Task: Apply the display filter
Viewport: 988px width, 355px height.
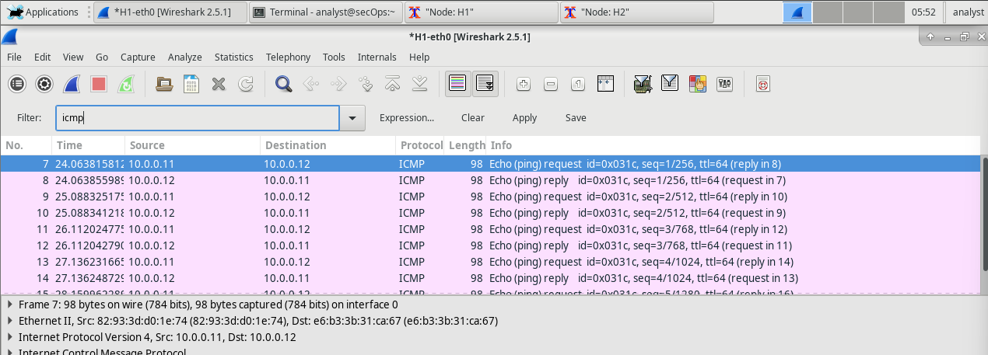Action: click(524, 118)
